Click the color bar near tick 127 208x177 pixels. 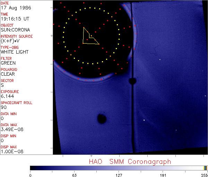119,168
